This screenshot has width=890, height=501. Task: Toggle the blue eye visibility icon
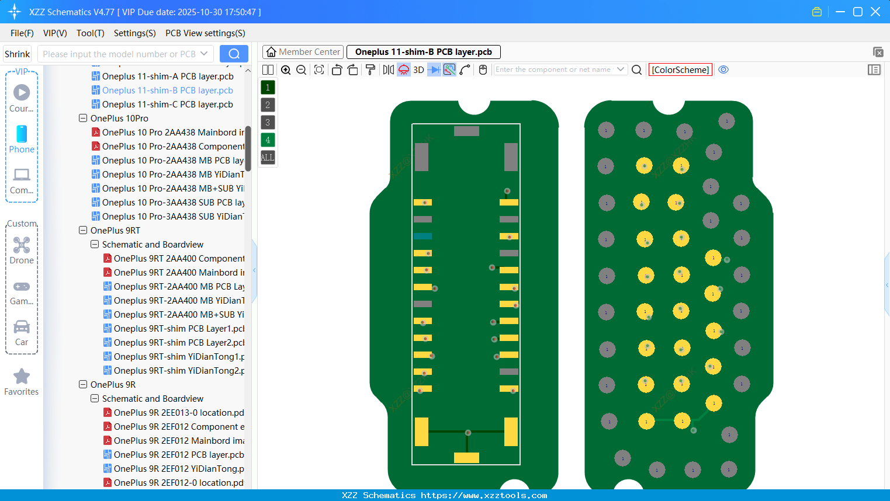pos(723,69)
